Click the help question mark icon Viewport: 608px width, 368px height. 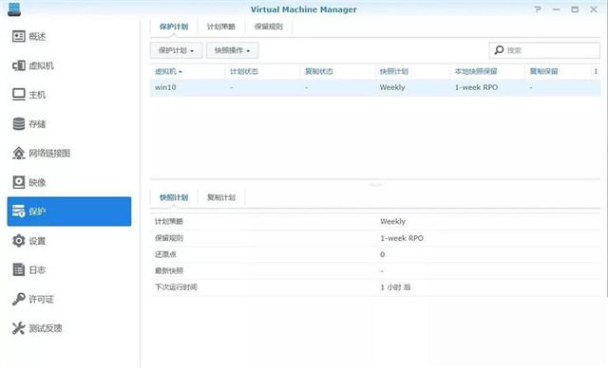(538, 9)
